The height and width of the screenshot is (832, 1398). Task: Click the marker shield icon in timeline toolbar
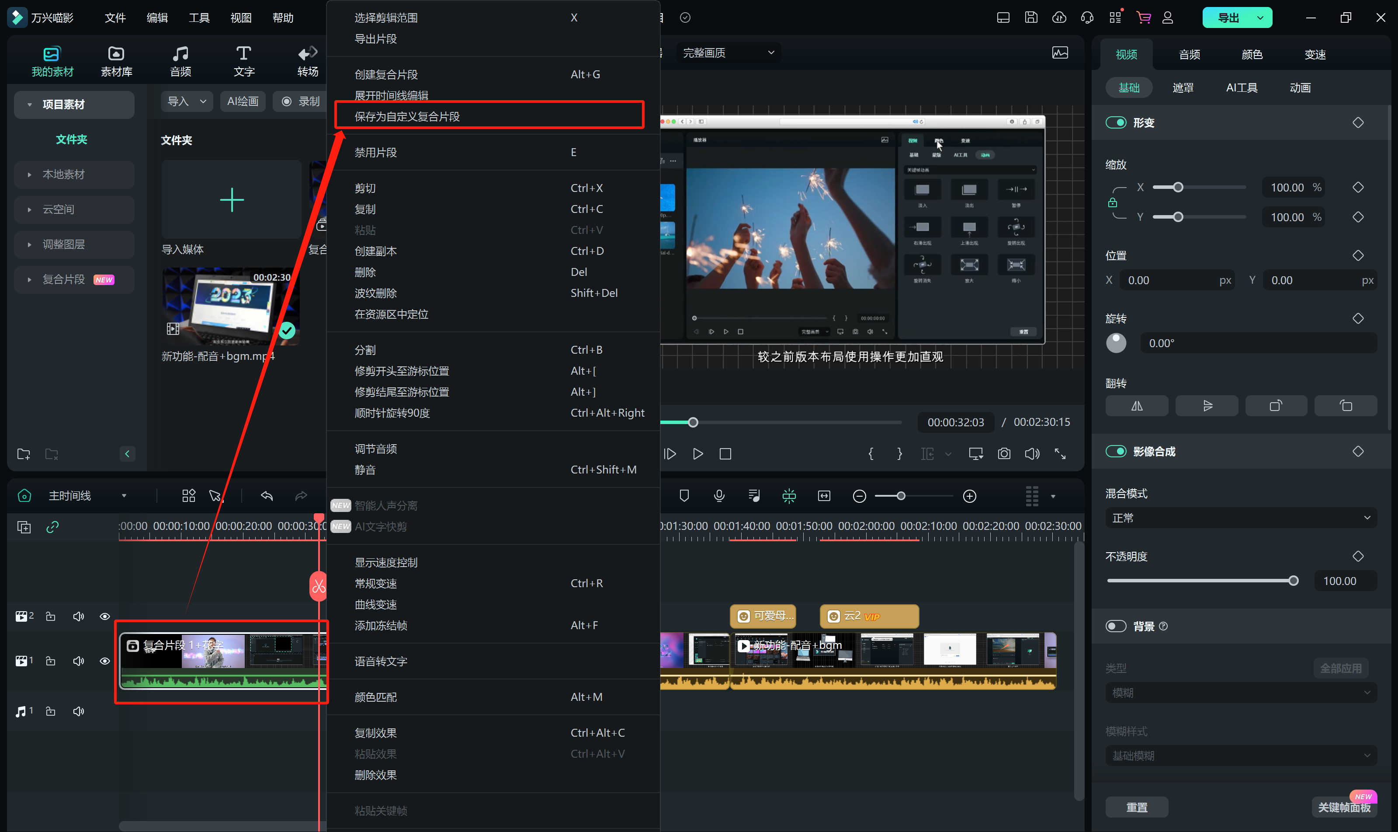683,496
